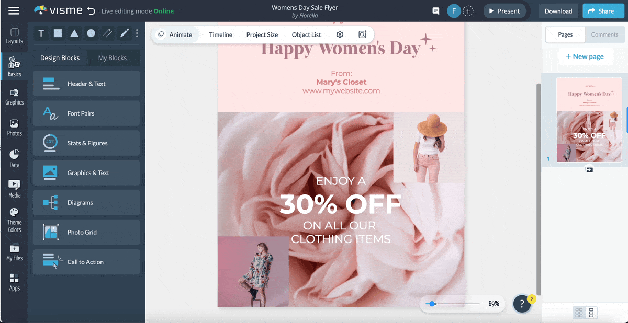This screenshot has height=323, width=628.
Task: Switch to list view of pages
Action: click(591, 313)
